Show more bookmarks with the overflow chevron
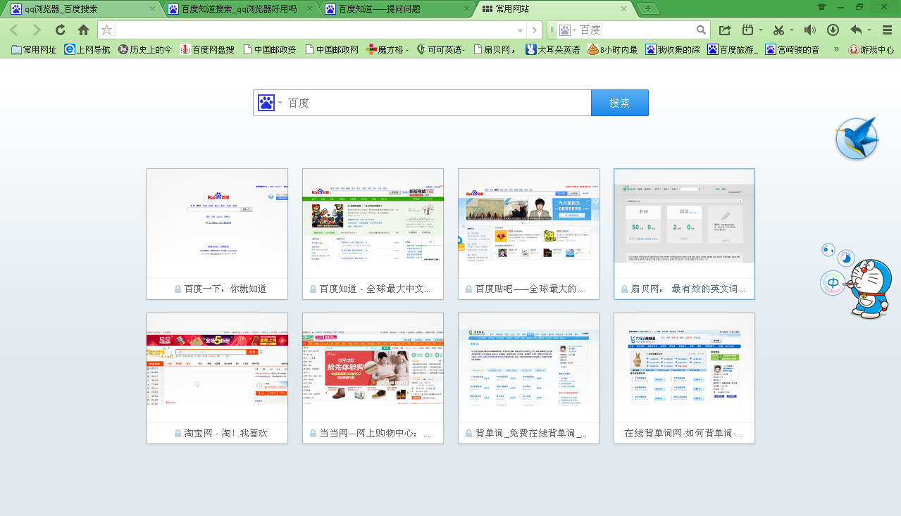Viewport: 901px width, 516px height. pyautogui.click(x=836, y=49)
